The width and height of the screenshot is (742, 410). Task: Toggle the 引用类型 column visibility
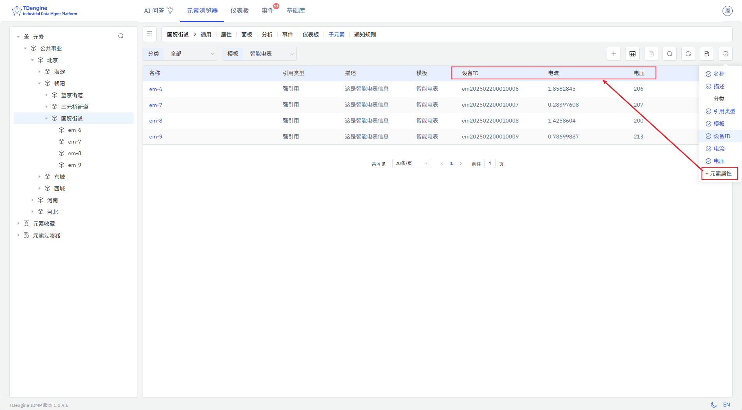(720, 111)
